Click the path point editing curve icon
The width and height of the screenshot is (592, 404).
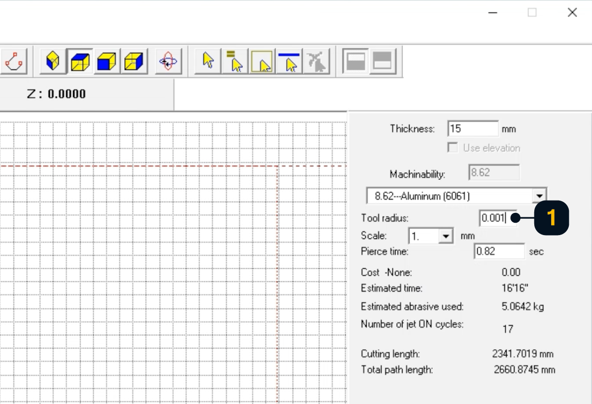tap(14, 61)
